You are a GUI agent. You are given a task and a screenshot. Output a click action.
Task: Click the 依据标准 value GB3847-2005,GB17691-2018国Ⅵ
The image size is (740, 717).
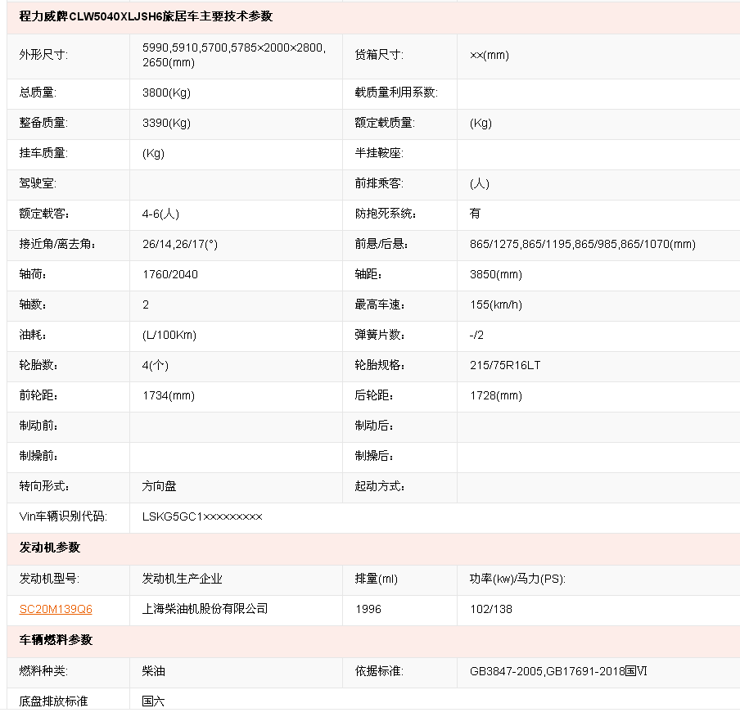558,671
